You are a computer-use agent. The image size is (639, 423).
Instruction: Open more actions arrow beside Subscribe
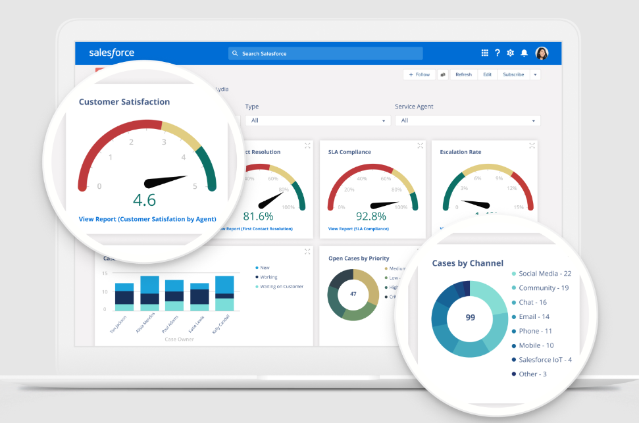[x=535, y=75]
